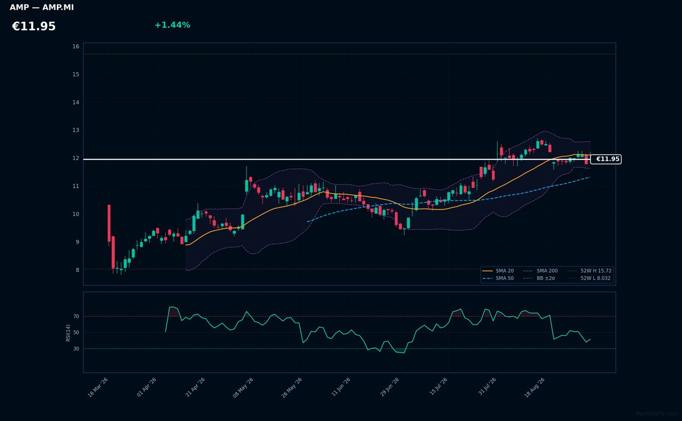This screenshot has width=682, height=421.
Task: Click the 18 Aug '26 date label
Action: click(x=535, y=388)
